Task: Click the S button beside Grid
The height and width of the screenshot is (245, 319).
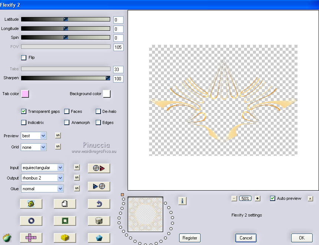Action: click(x=58, y=146)
